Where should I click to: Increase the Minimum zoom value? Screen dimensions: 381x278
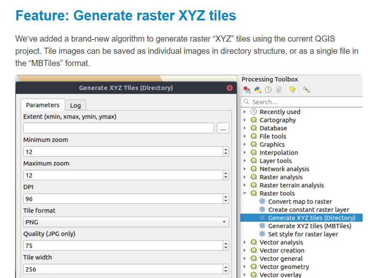tap(226, 150)
